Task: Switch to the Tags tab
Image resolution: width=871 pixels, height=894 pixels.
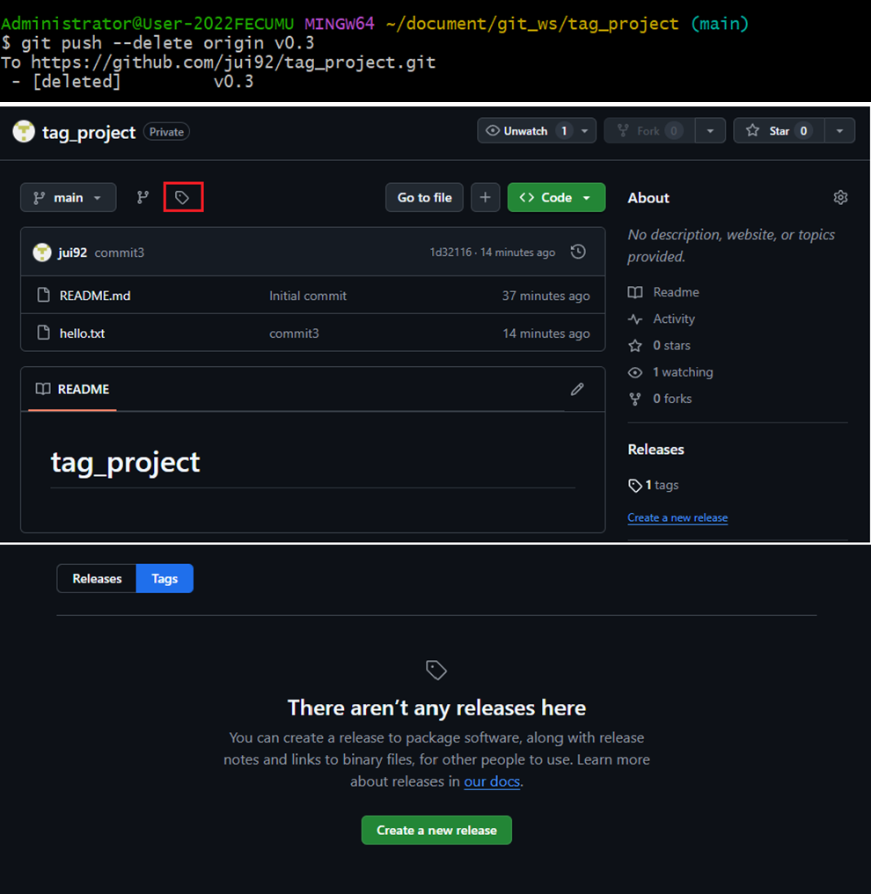Action: (x=165, y=578)
